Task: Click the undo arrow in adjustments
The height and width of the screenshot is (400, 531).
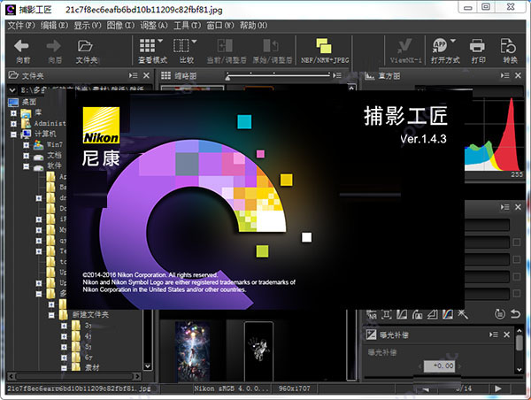Action: point(515,314)
